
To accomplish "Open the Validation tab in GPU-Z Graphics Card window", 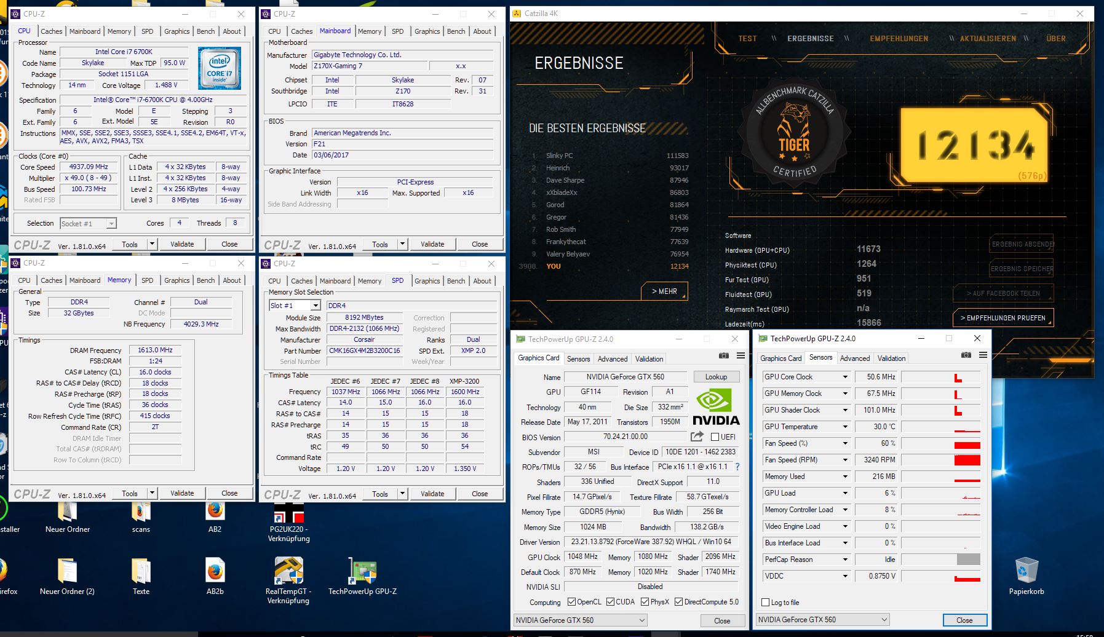I will coord(649,359).
